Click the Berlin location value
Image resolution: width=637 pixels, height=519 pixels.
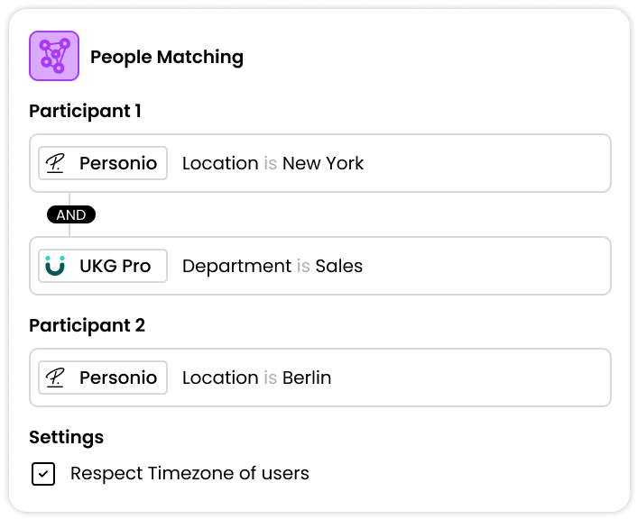[307, 378]
